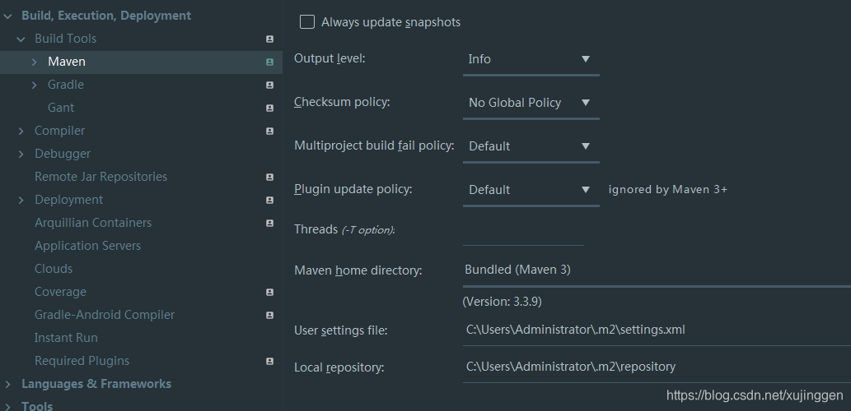Click the Maven home directory field
This screenshot has width=851, height=411.
pyautogui.click(x=655, y=270)
